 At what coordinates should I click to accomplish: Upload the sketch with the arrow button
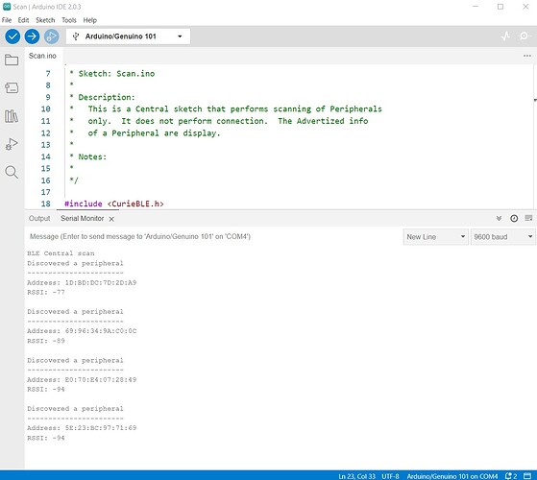(x=32, y=36)
